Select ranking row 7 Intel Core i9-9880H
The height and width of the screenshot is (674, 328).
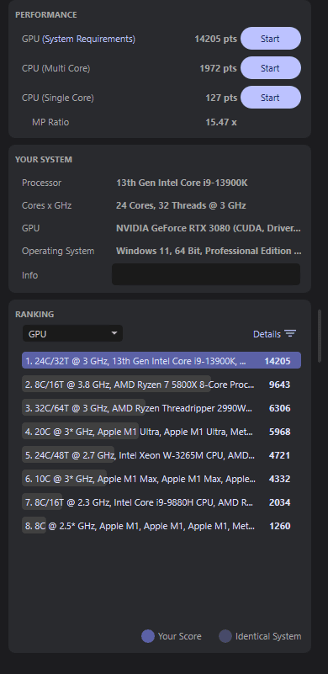pyautogui.click(x=161, y=502)
